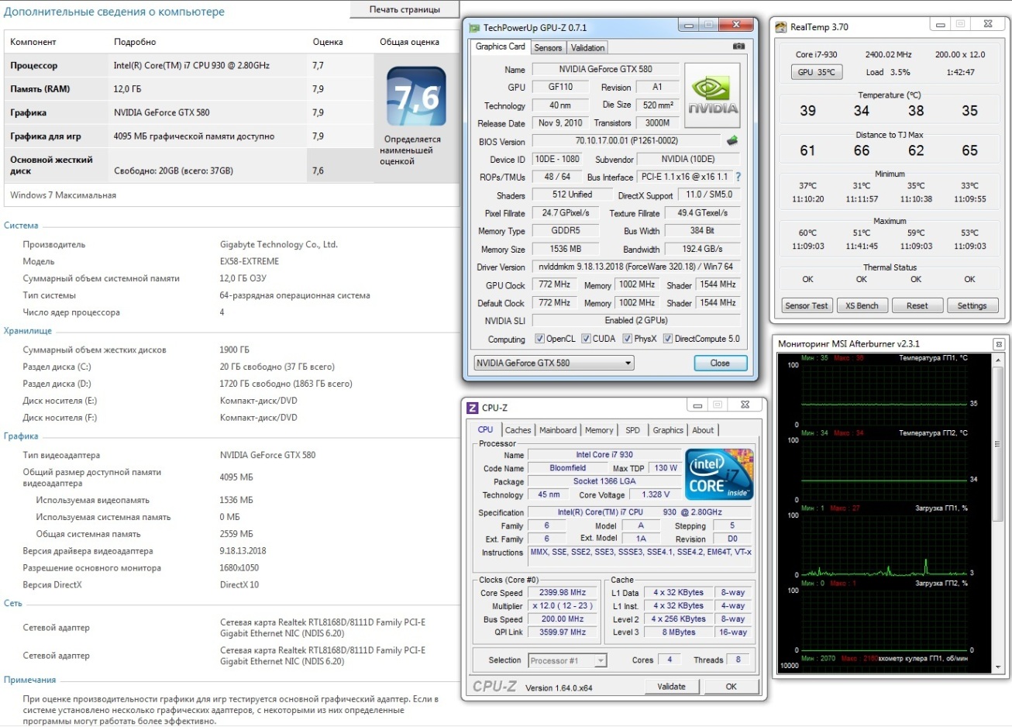
Task: Toggle the DirectCompute 5.0 checkbox
Action: 668,339
